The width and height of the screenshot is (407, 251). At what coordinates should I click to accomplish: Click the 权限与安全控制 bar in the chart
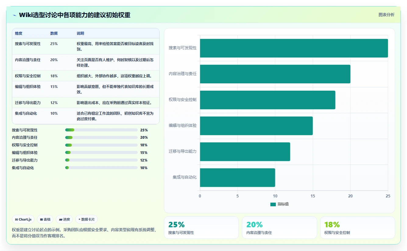267,100
